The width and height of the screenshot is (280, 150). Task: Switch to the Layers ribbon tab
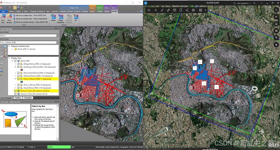click(x=92, y=11)
